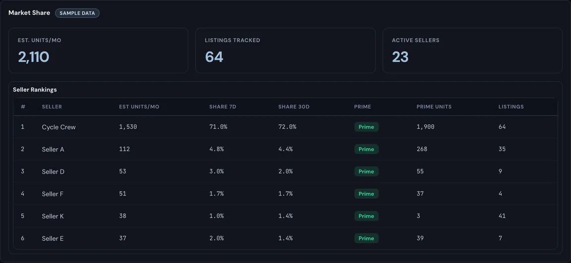Image resolution: width=571 pixels, height=263 pixels.
Task: Click Seller K's 38 est units value
Action: 123,216
